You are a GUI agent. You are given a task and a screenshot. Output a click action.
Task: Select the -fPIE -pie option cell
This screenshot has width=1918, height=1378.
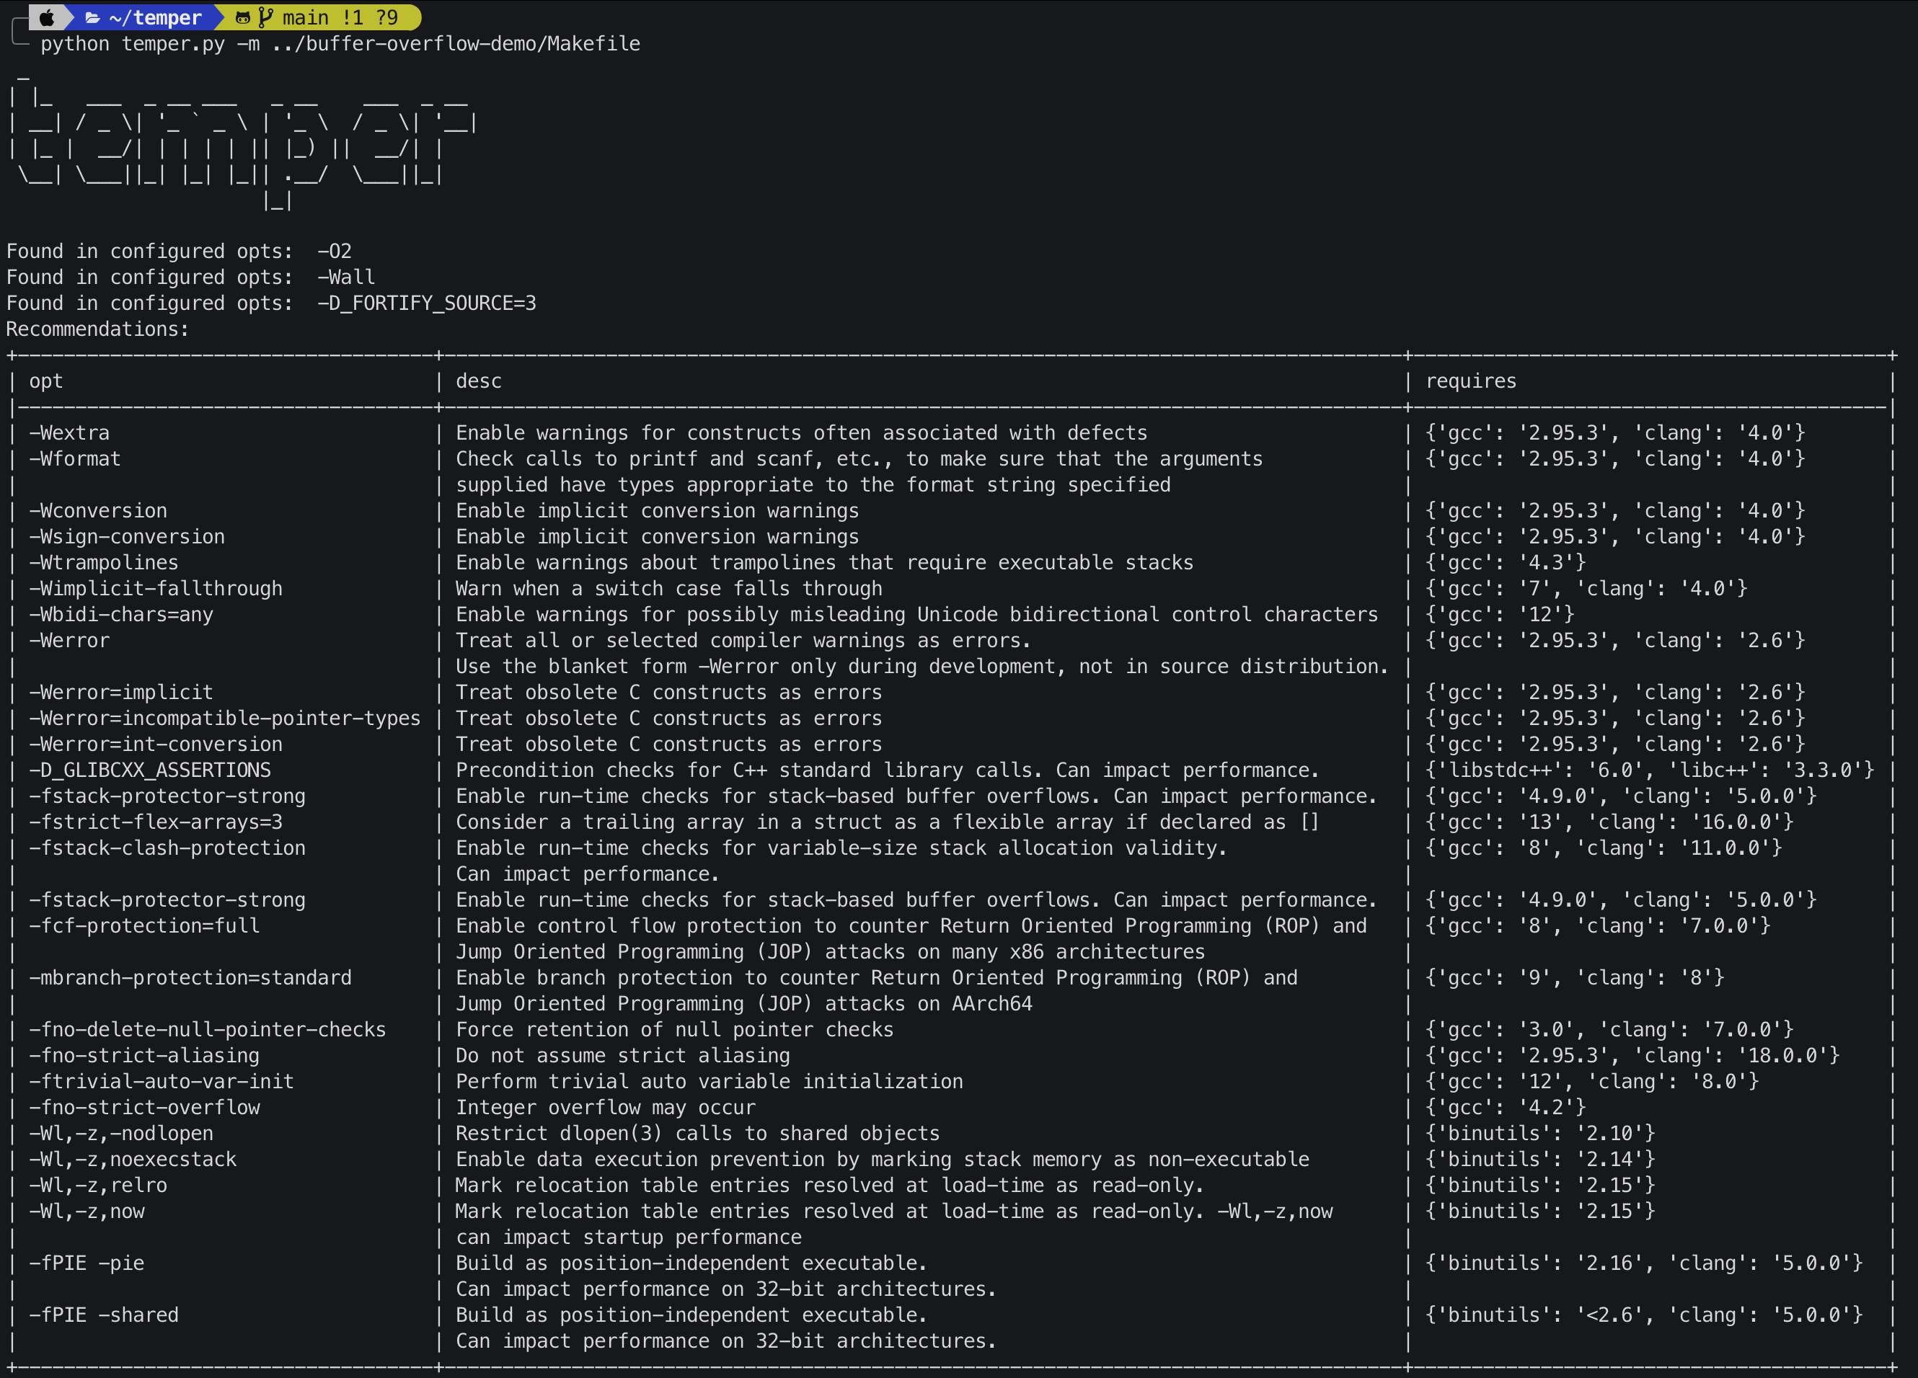pos(87,1264)
